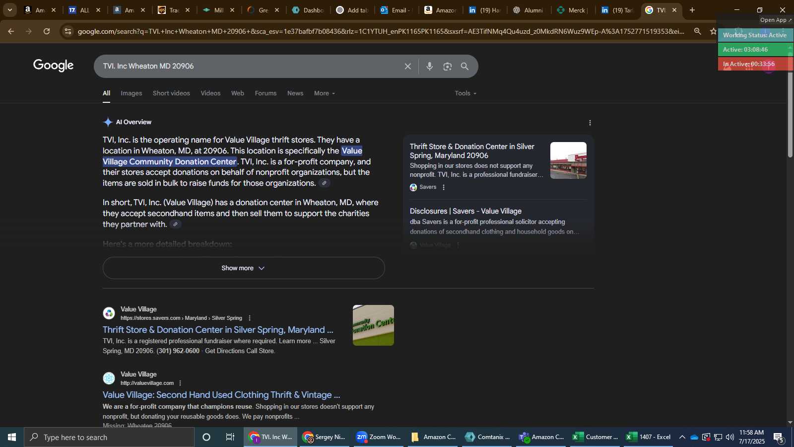Screen dimensions: 794x447
Task: Click the Google logo
Action: pos(53,66)
